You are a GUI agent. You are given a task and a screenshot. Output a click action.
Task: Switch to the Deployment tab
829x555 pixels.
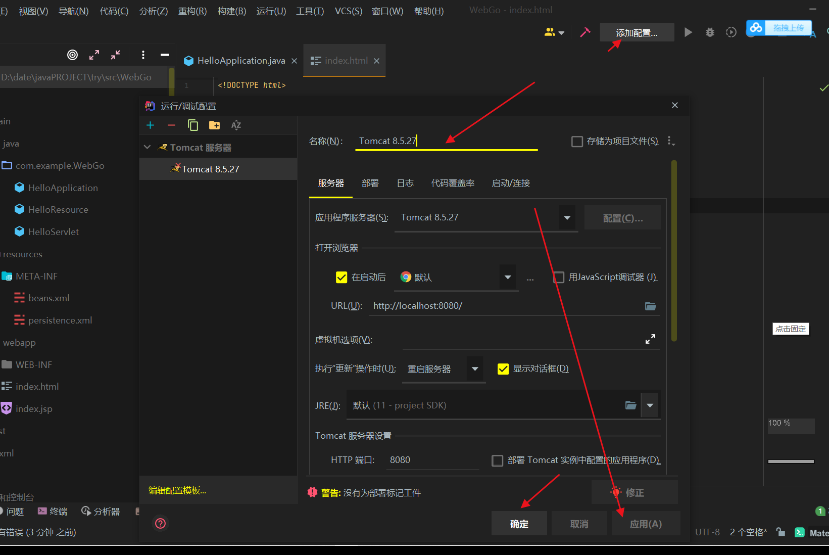click(370, 183)
